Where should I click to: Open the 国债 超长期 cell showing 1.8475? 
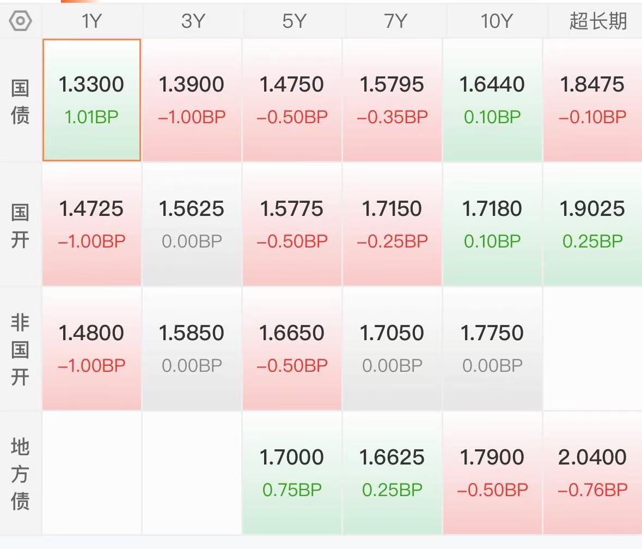pos(593,100)
